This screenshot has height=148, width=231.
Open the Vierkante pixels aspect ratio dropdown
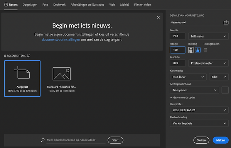tap(199, 123)
